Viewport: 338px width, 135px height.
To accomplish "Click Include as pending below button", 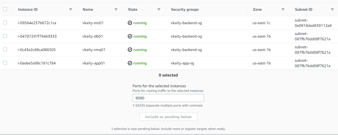I will coord(168,117).
